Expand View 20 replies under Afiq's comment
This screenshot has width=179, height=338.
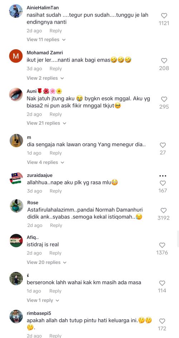pyautogui.click(x=47, y=262)
